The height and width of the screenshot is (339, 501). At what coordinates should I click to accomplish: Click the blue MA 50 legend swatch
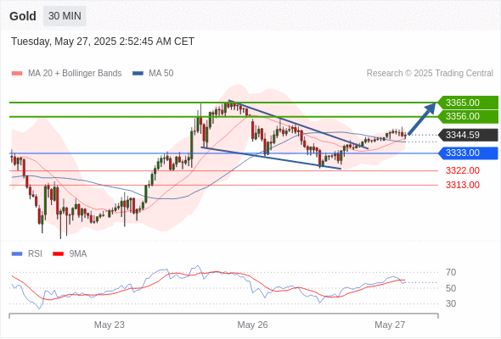click(138, 74)
